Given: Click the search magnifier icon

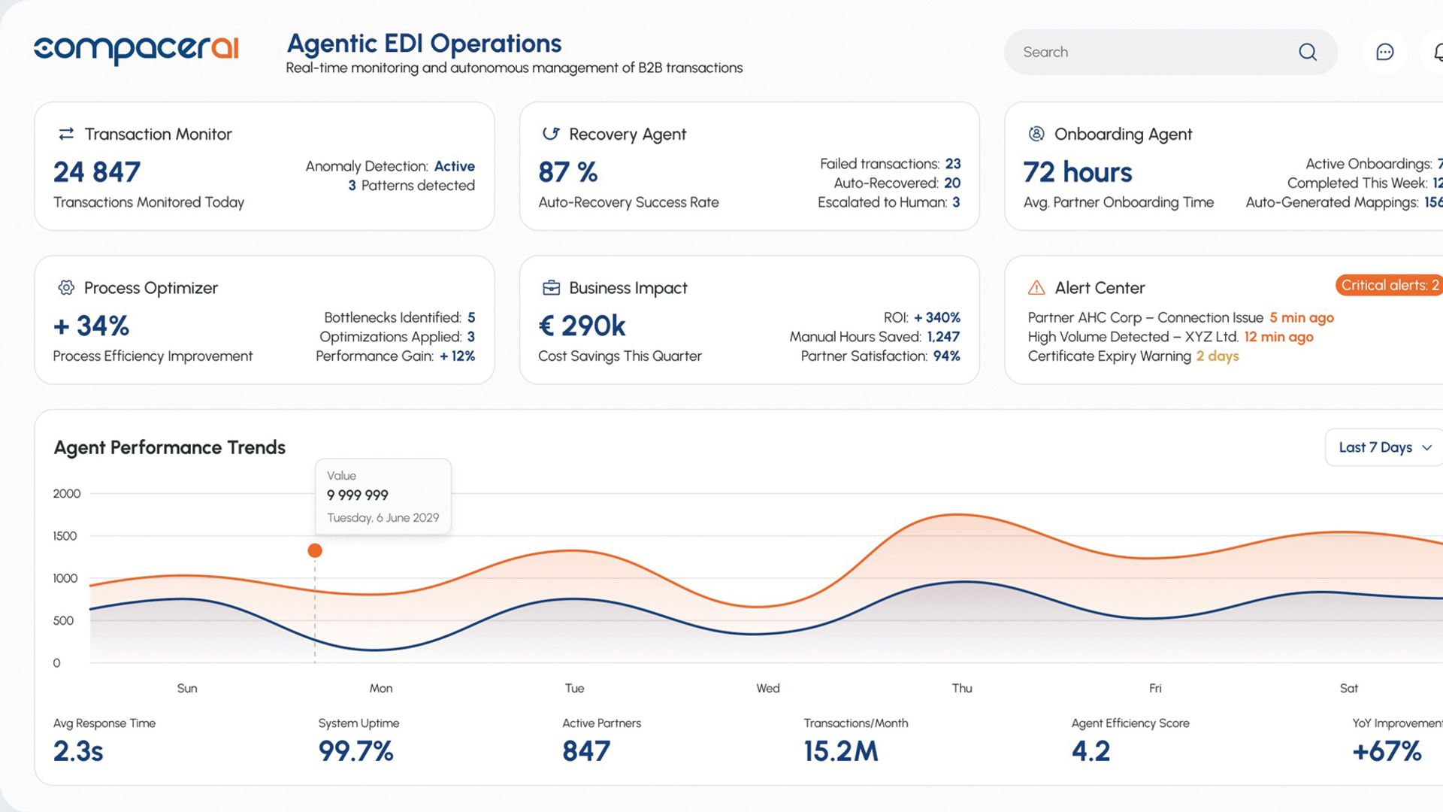Looking at the screenshot, I should coord(1308,52).
